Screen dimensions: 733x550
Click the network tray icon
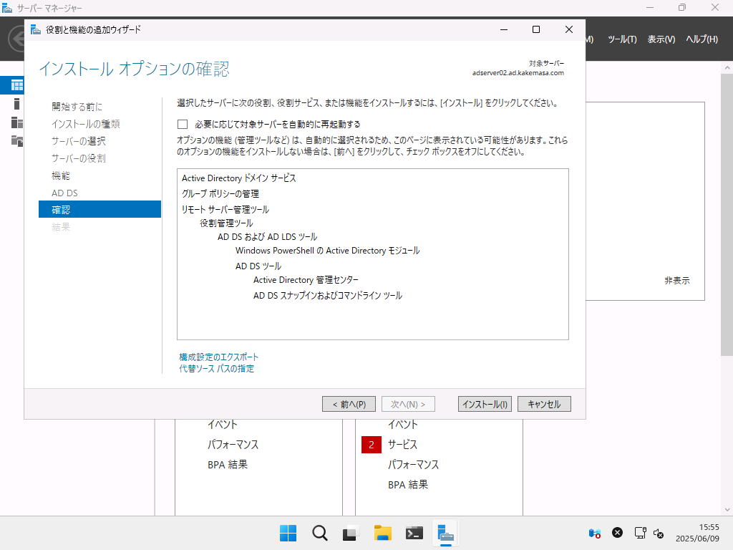click(640, 533)
